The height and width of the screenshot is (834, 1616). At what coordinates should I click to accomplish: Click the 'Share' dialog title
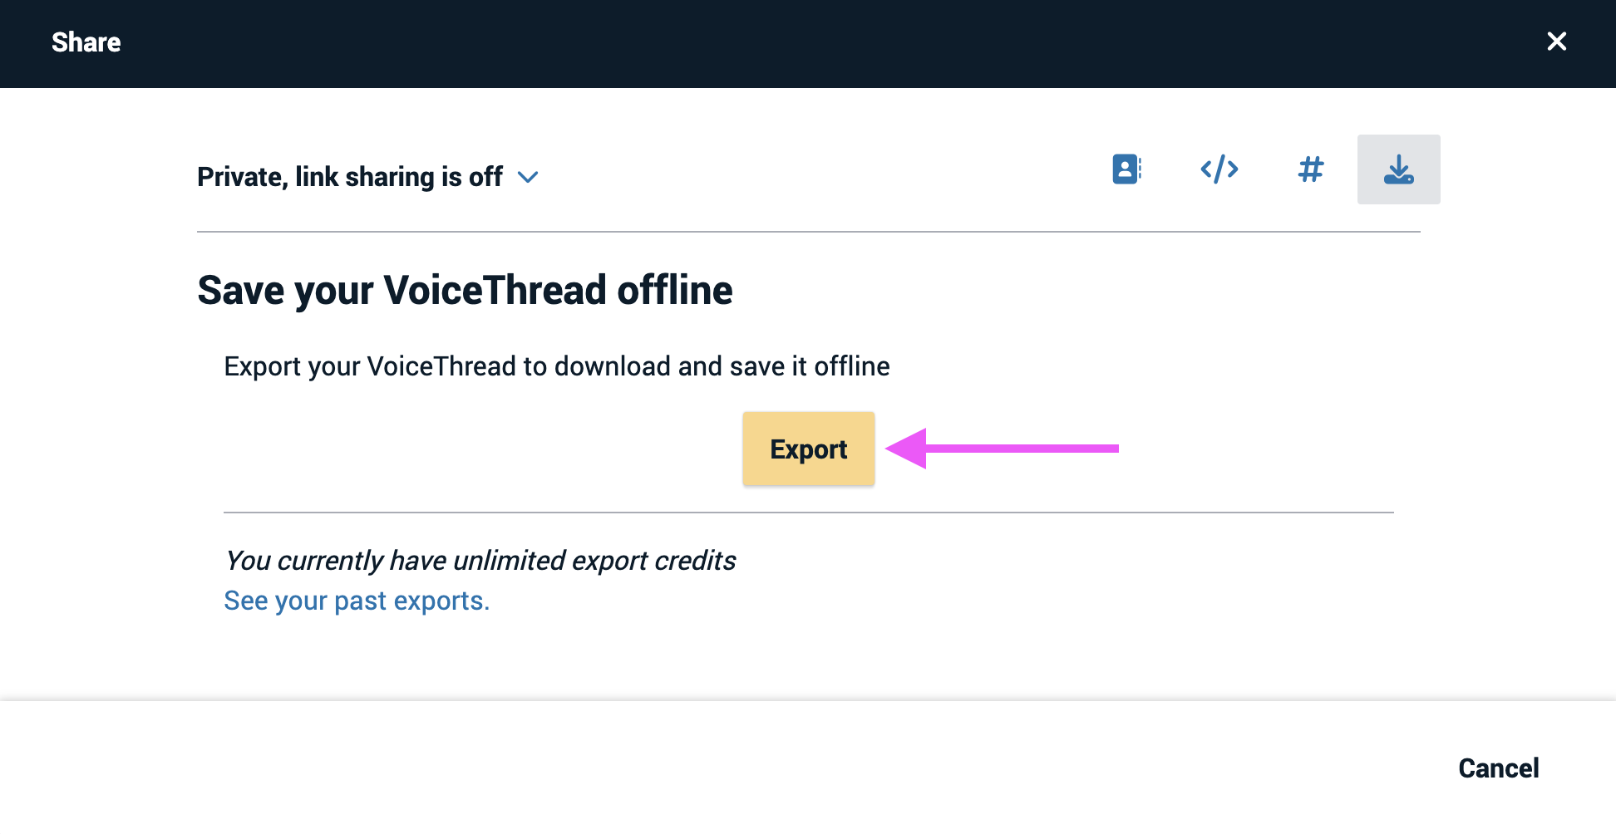point(86,42)
